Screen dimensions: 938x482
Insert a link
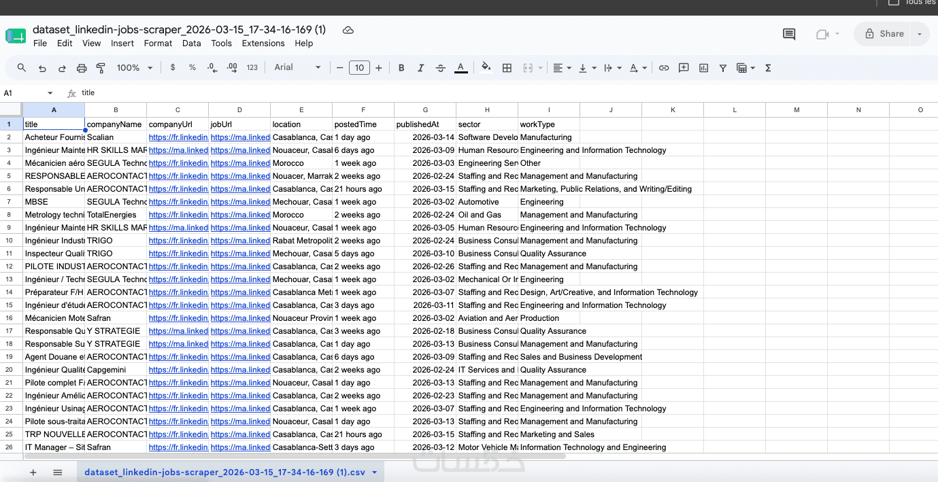(664, 68)
